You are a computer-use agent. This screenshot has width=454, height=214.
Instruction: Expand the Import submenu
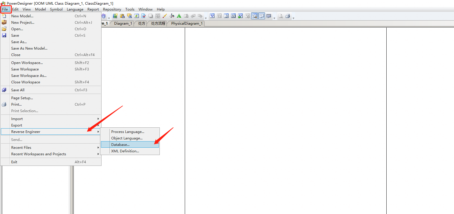pyautogui.click(x=51, y=119)
